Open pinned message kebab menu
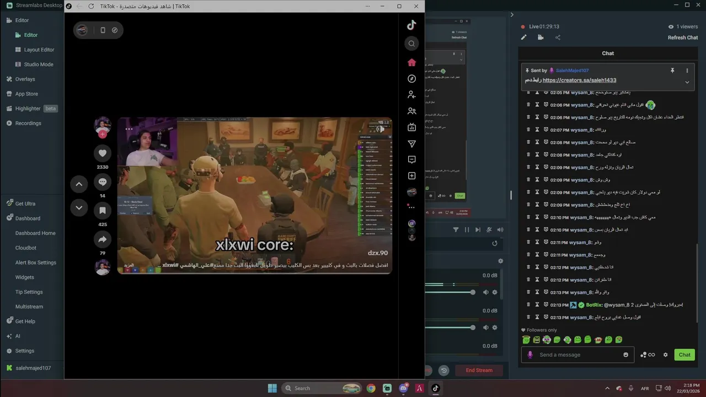 [x=687, y=71]
